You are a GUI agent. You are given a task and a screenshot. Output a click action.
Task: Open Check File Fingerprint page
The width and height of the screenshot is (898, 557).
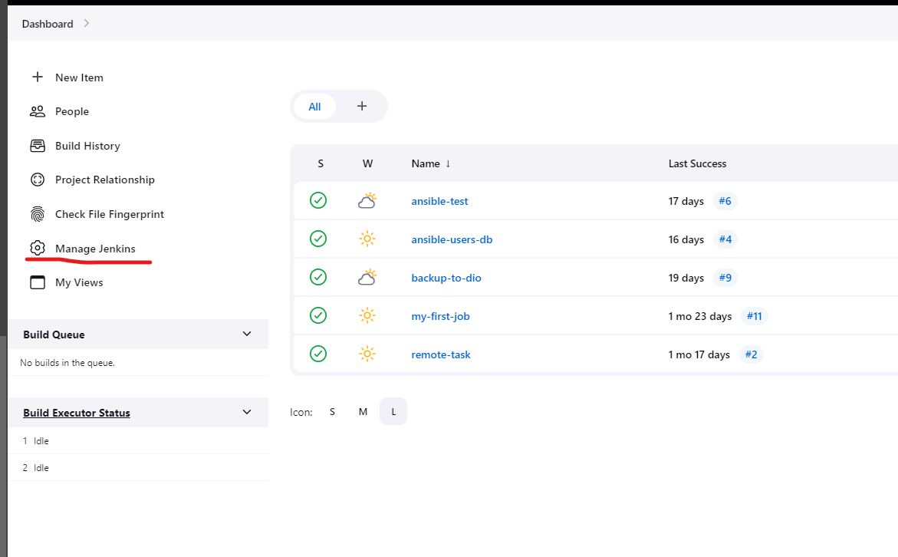coord(110,214)
